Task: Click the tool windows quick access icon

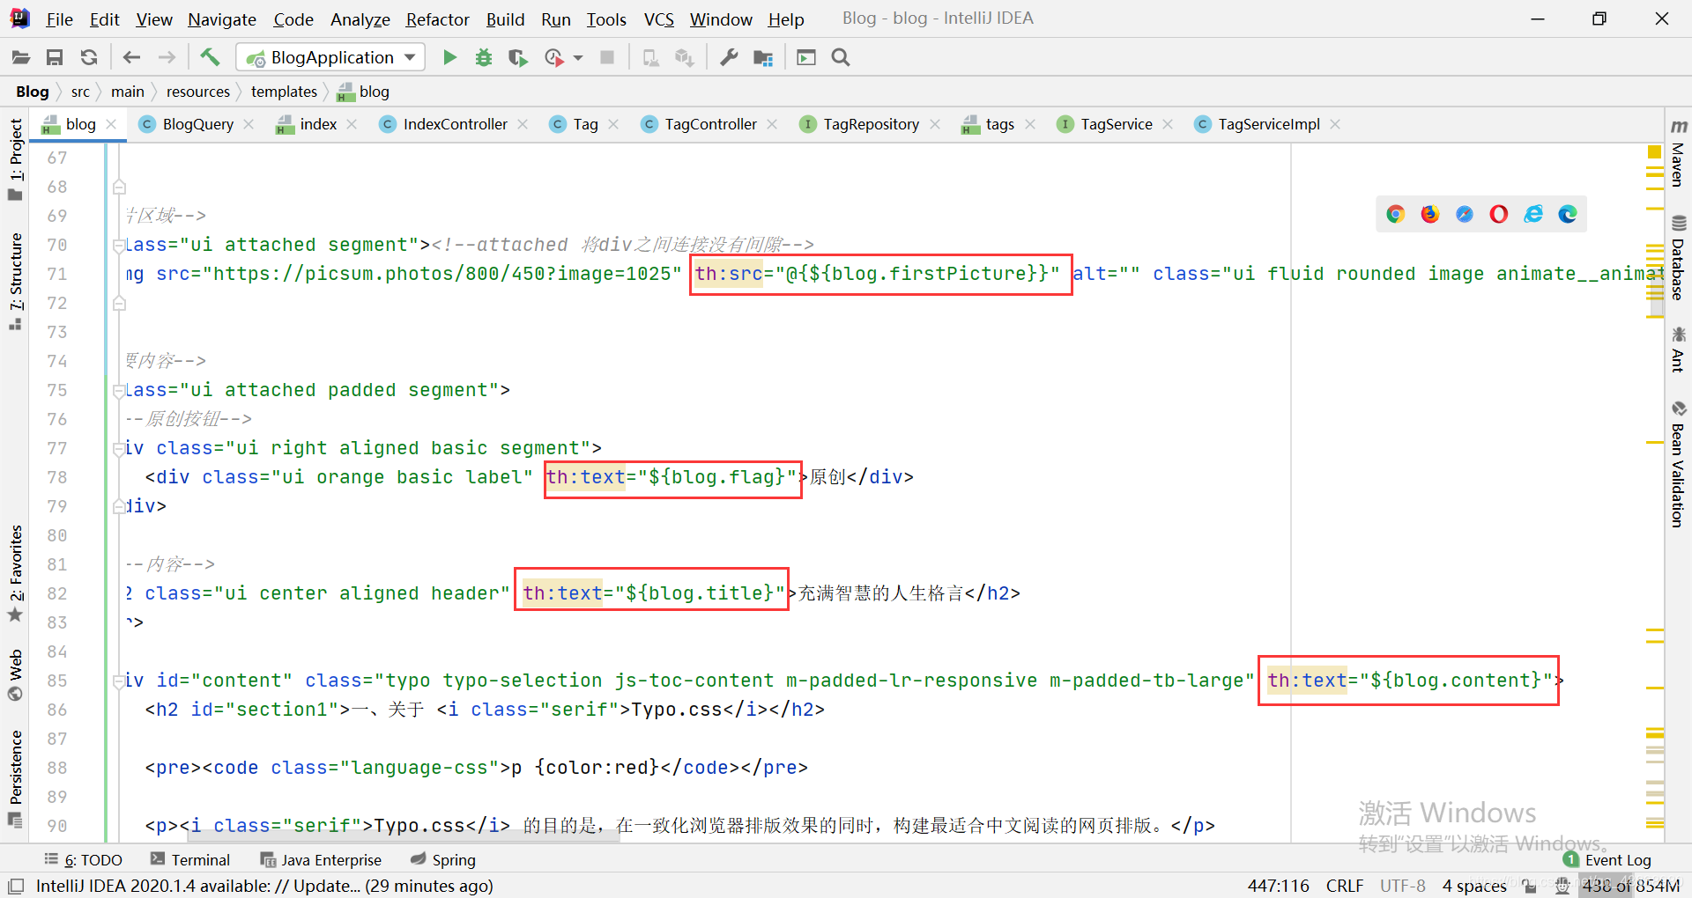Action: tap(16, 886)
